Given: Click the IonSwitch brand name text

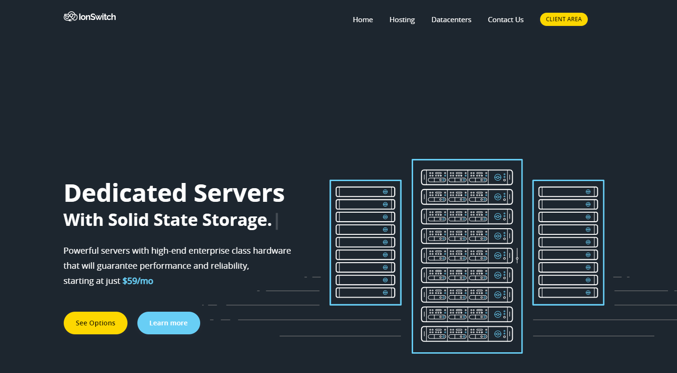Looking at the screenshot, I should (x=97, y=17).
